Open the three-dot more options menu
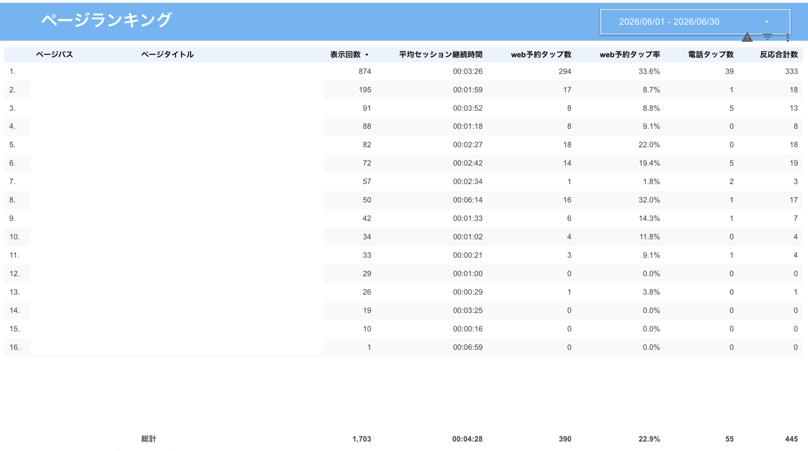The image size is (808, 451). click(788, 38)
